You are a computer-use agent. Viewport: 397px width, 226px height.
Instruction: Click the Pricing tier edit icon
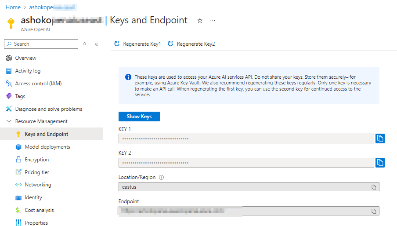click(18, 172)
